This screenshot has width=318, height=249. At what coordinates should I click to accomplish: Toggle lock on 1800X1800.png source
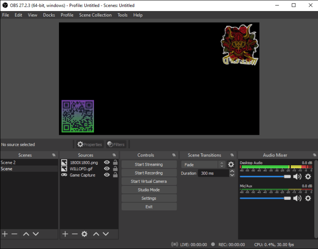pyautogui.click(x=115, y=162)
